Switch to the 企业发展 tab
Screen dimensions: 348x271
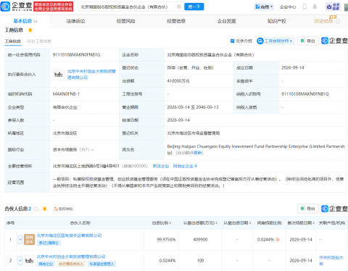click(226, 21)
